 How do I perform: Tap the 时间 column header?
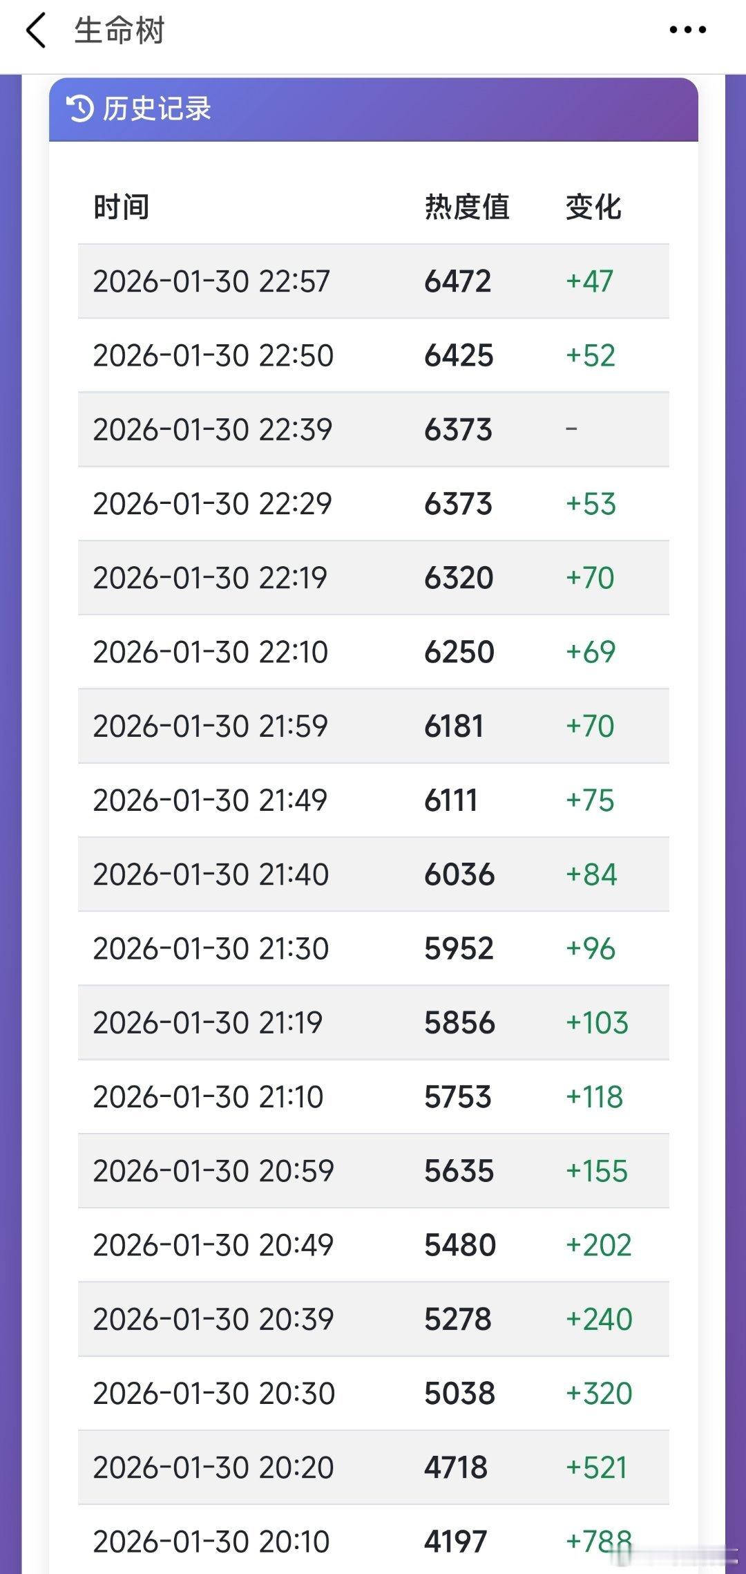122,207
